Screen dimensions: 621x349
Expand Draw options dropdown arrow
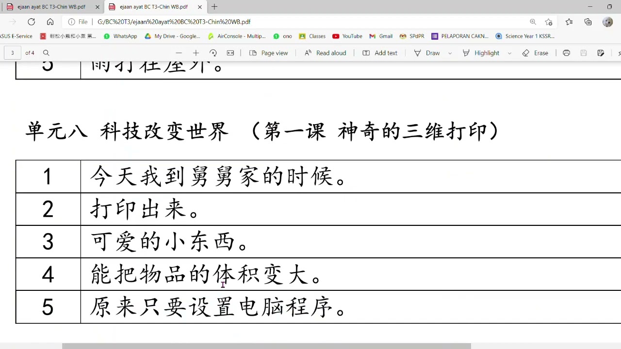click(450, 53)
